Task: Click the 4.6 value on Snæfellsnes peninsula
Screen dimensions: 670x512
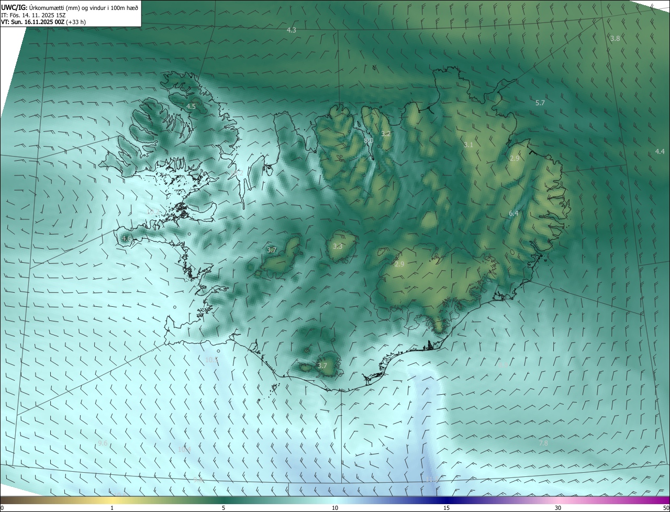Action: click(126, 239)
